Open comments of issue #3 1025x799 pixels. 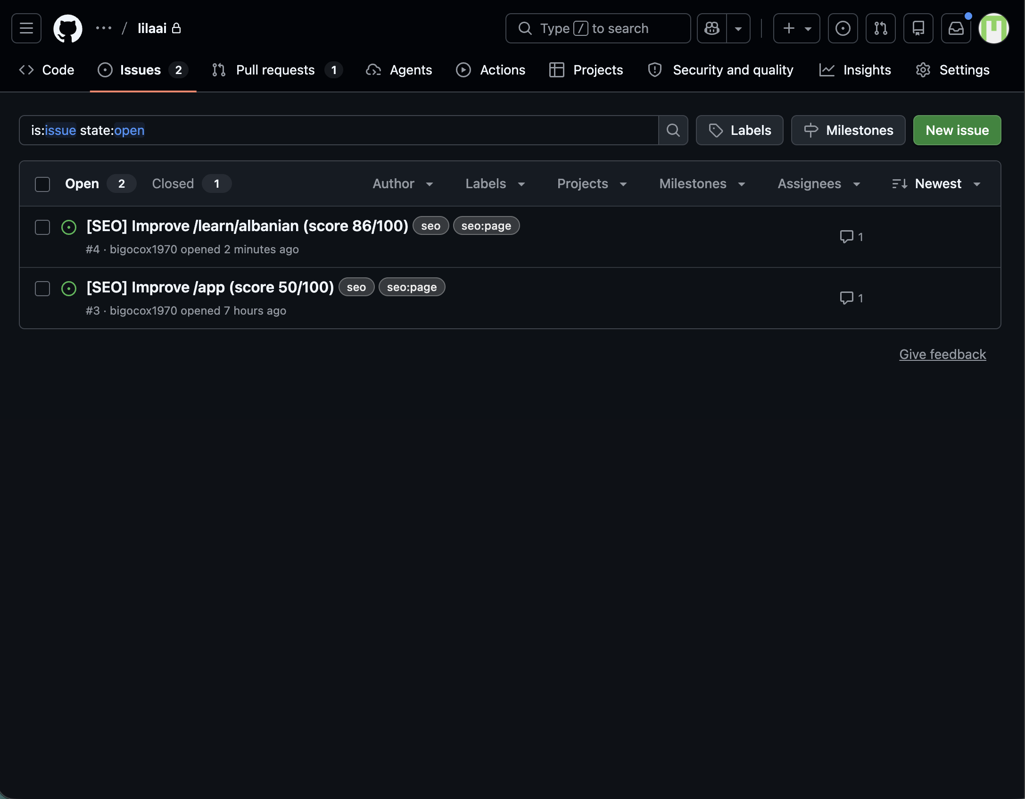(x=851, y=298)
